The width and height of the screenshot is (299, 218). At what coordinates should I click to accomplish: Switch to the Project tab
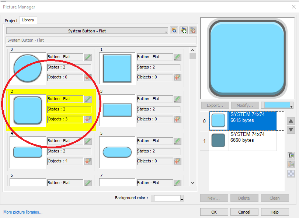pos(11,21)
